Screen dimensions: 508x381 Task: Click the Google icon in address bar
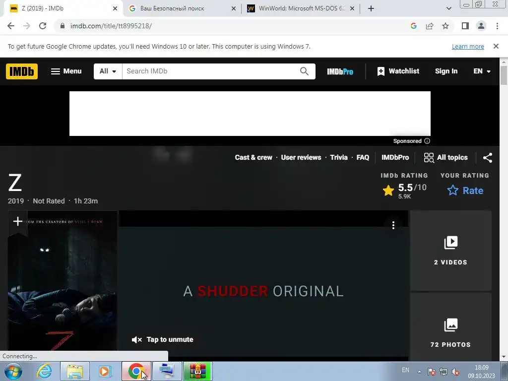(413, 26)
